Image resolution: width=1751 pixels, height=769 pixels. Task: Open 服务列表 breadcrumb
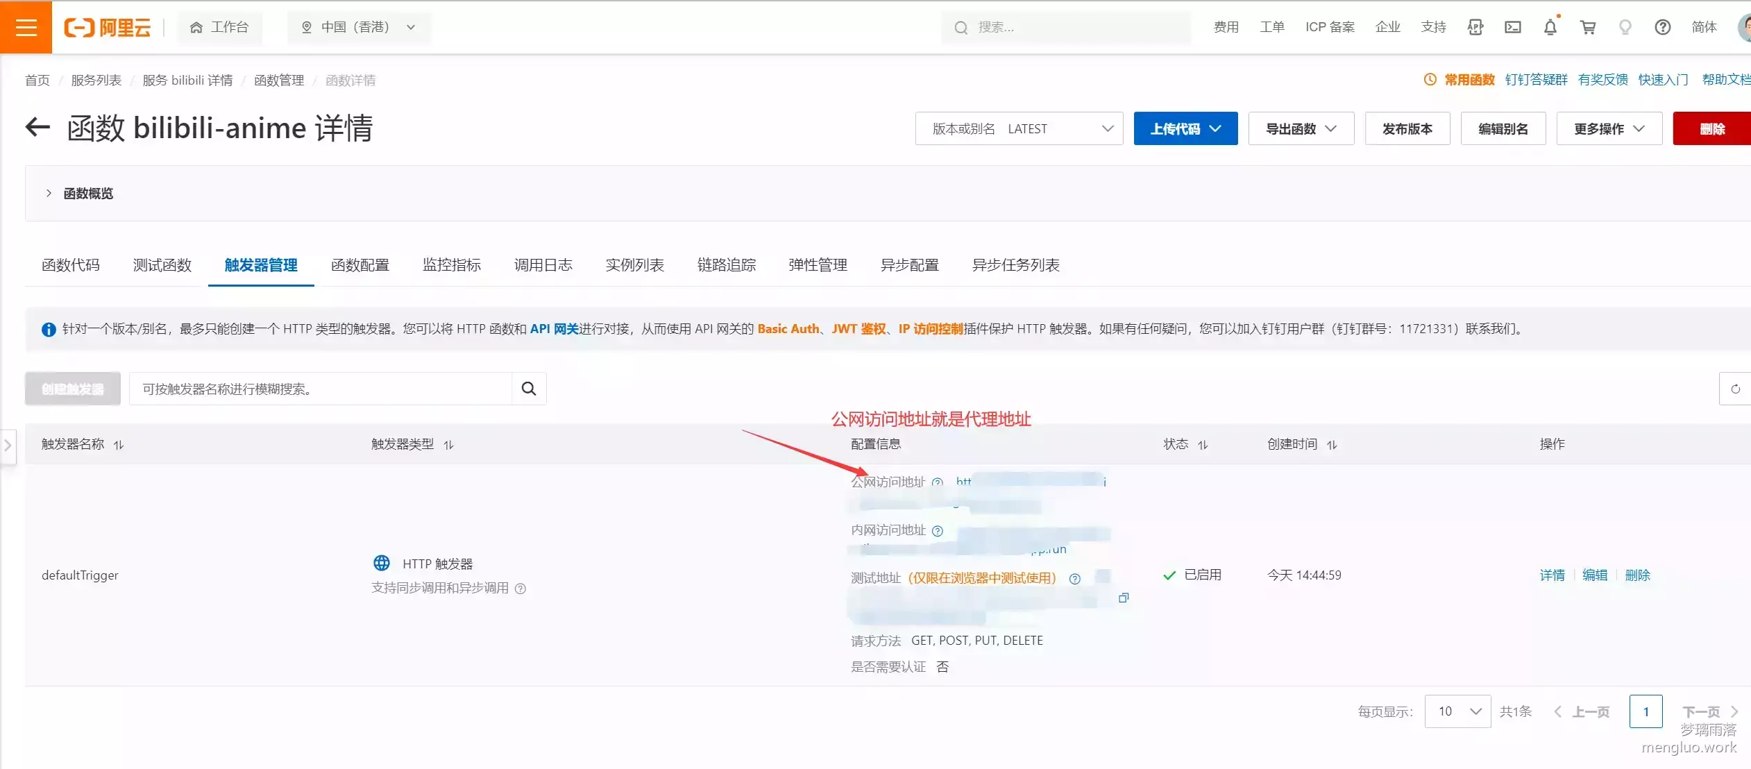[x=96, y=81]
